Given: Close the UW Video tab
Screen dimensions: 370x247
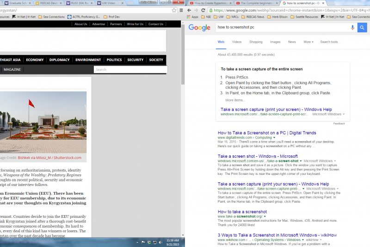Looking at the screenshot, I should pyautogui.click(x=122, y=3).
